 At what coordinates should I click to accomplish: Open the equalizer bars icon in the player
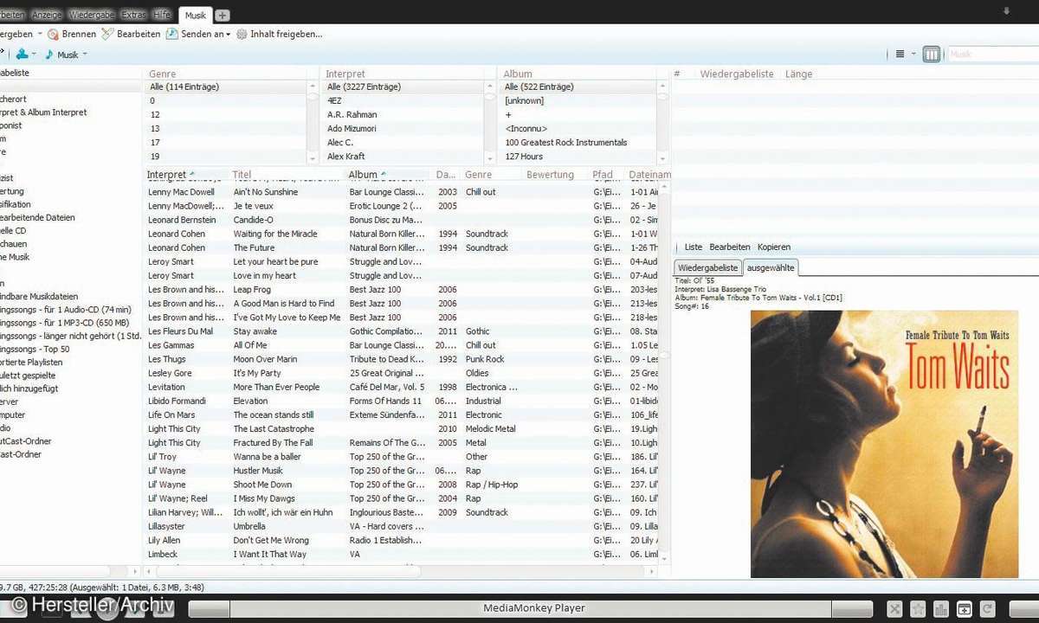click(941, 609)
